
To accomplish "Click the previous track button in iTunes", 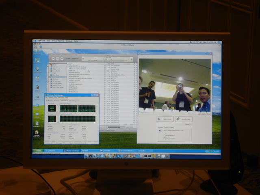I will 53,58.
